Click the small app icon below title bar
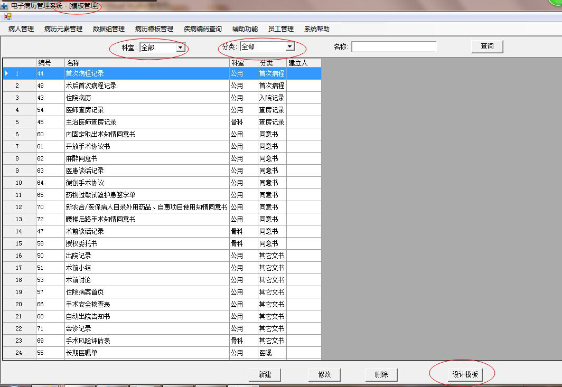 coord(7,16)
